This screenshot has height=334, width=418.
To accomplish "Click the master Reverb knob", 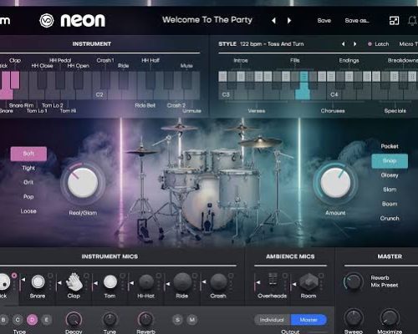I will click(x=354, y=281).
